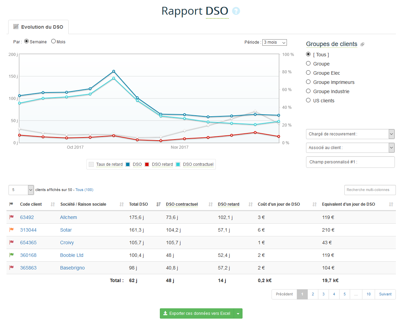
Task: Sort by DSO retard column arrows
Action: tap(251, 204)
